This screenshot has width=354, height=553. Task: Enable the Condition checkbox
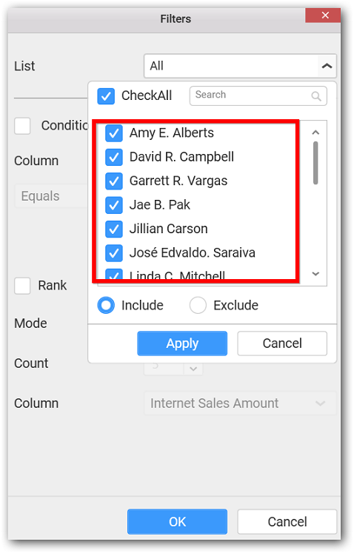tap(22, 126)
